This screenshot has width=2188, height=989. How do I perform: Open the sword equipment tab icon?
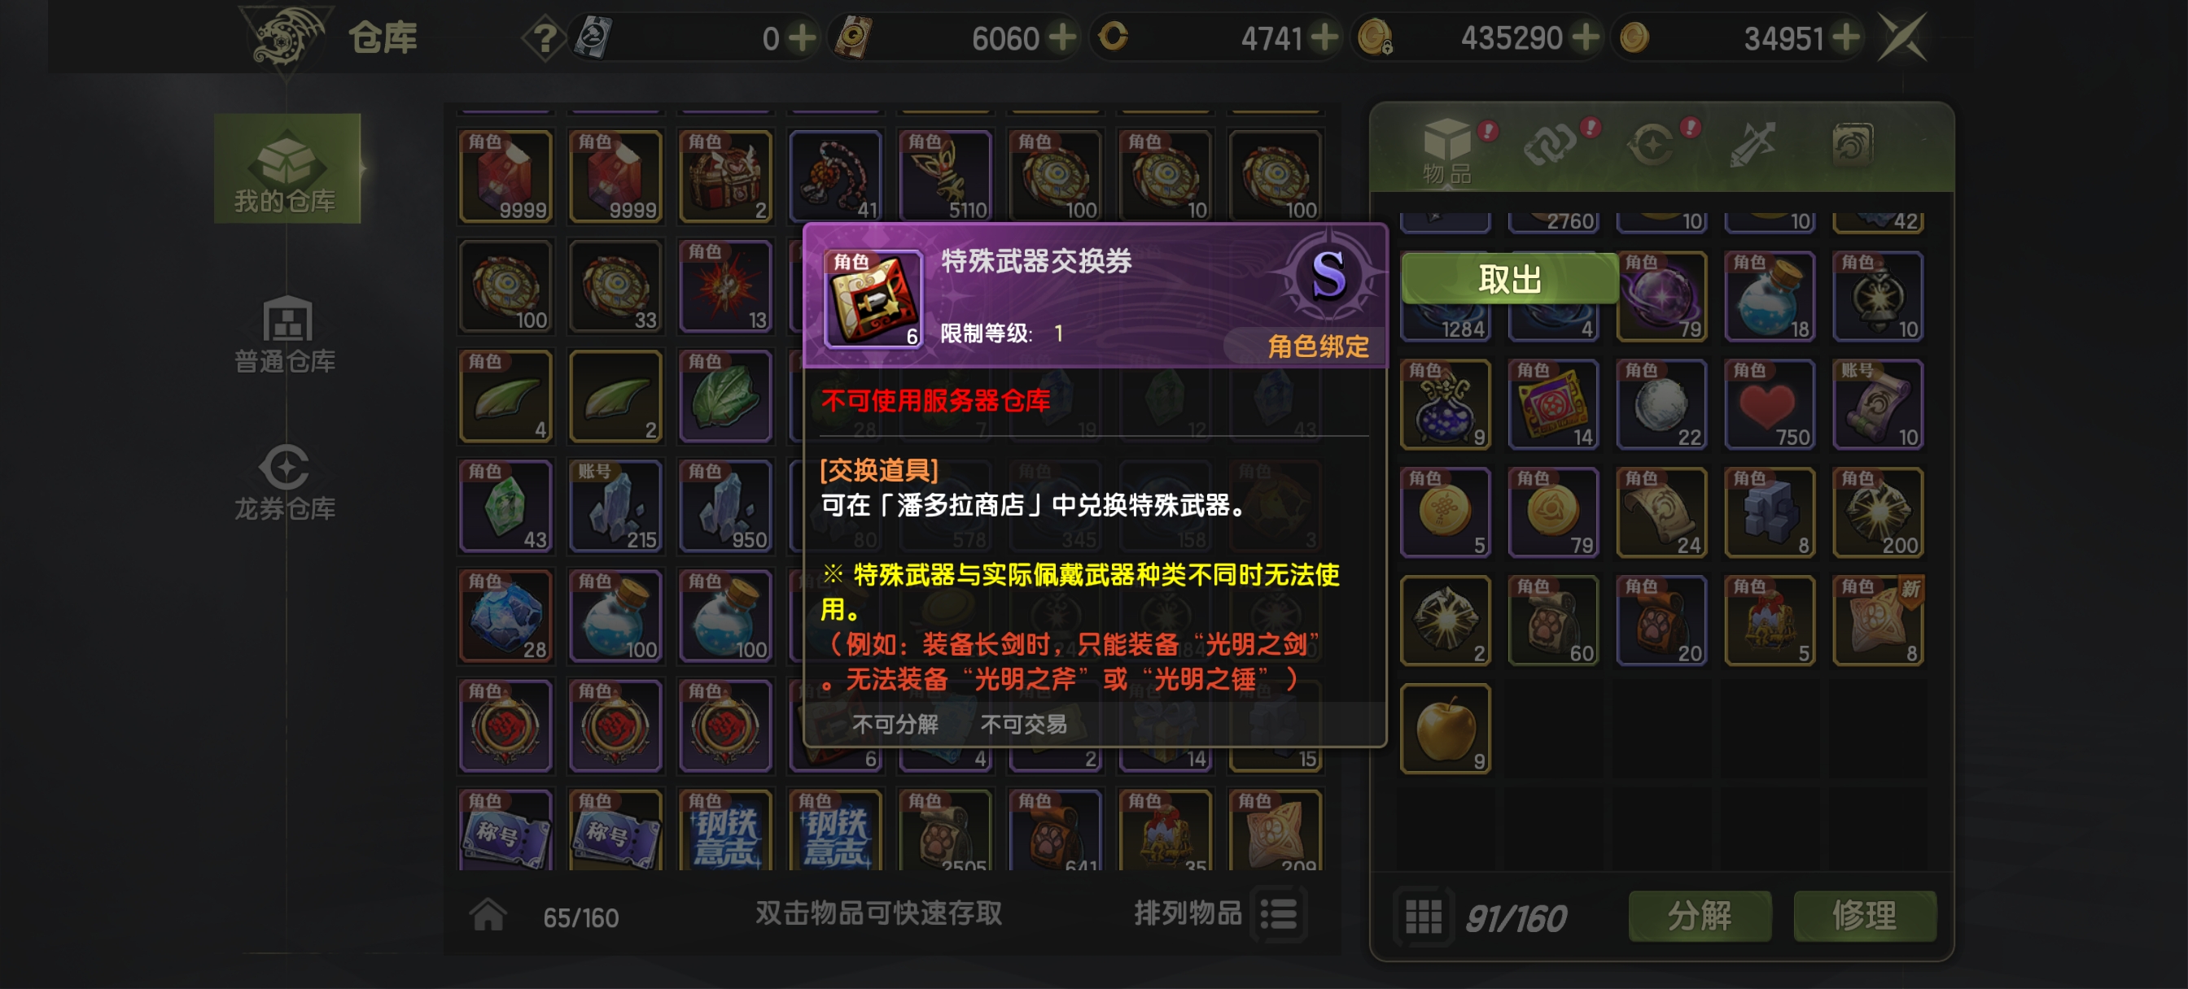point(1752,144)
